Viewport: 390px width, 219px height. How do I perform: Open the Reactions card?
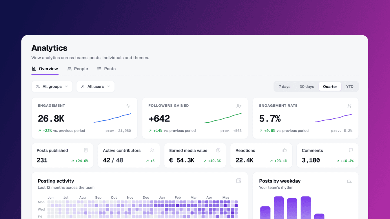pyautogui.click(x=261, y=156)
